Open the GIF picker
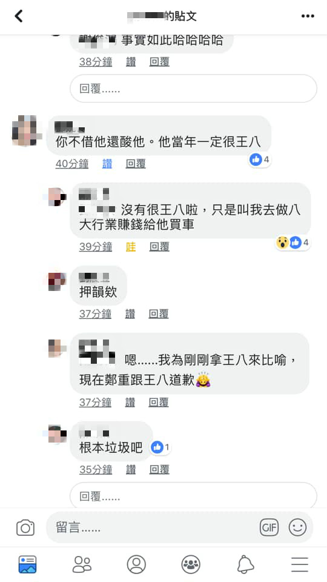The image size is (327, 582). 269,527
